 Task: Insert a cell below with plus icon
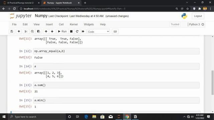pos(19,31)
